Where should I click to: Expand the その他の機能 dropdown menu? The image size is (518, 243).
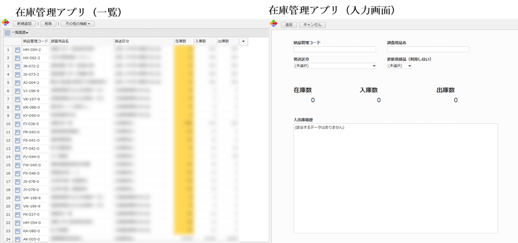78,24
